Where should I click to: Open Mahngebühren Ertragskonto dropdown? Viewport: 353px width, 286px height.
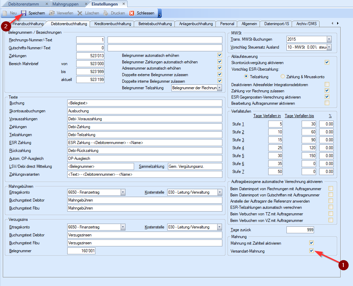(x=123, y=193)
